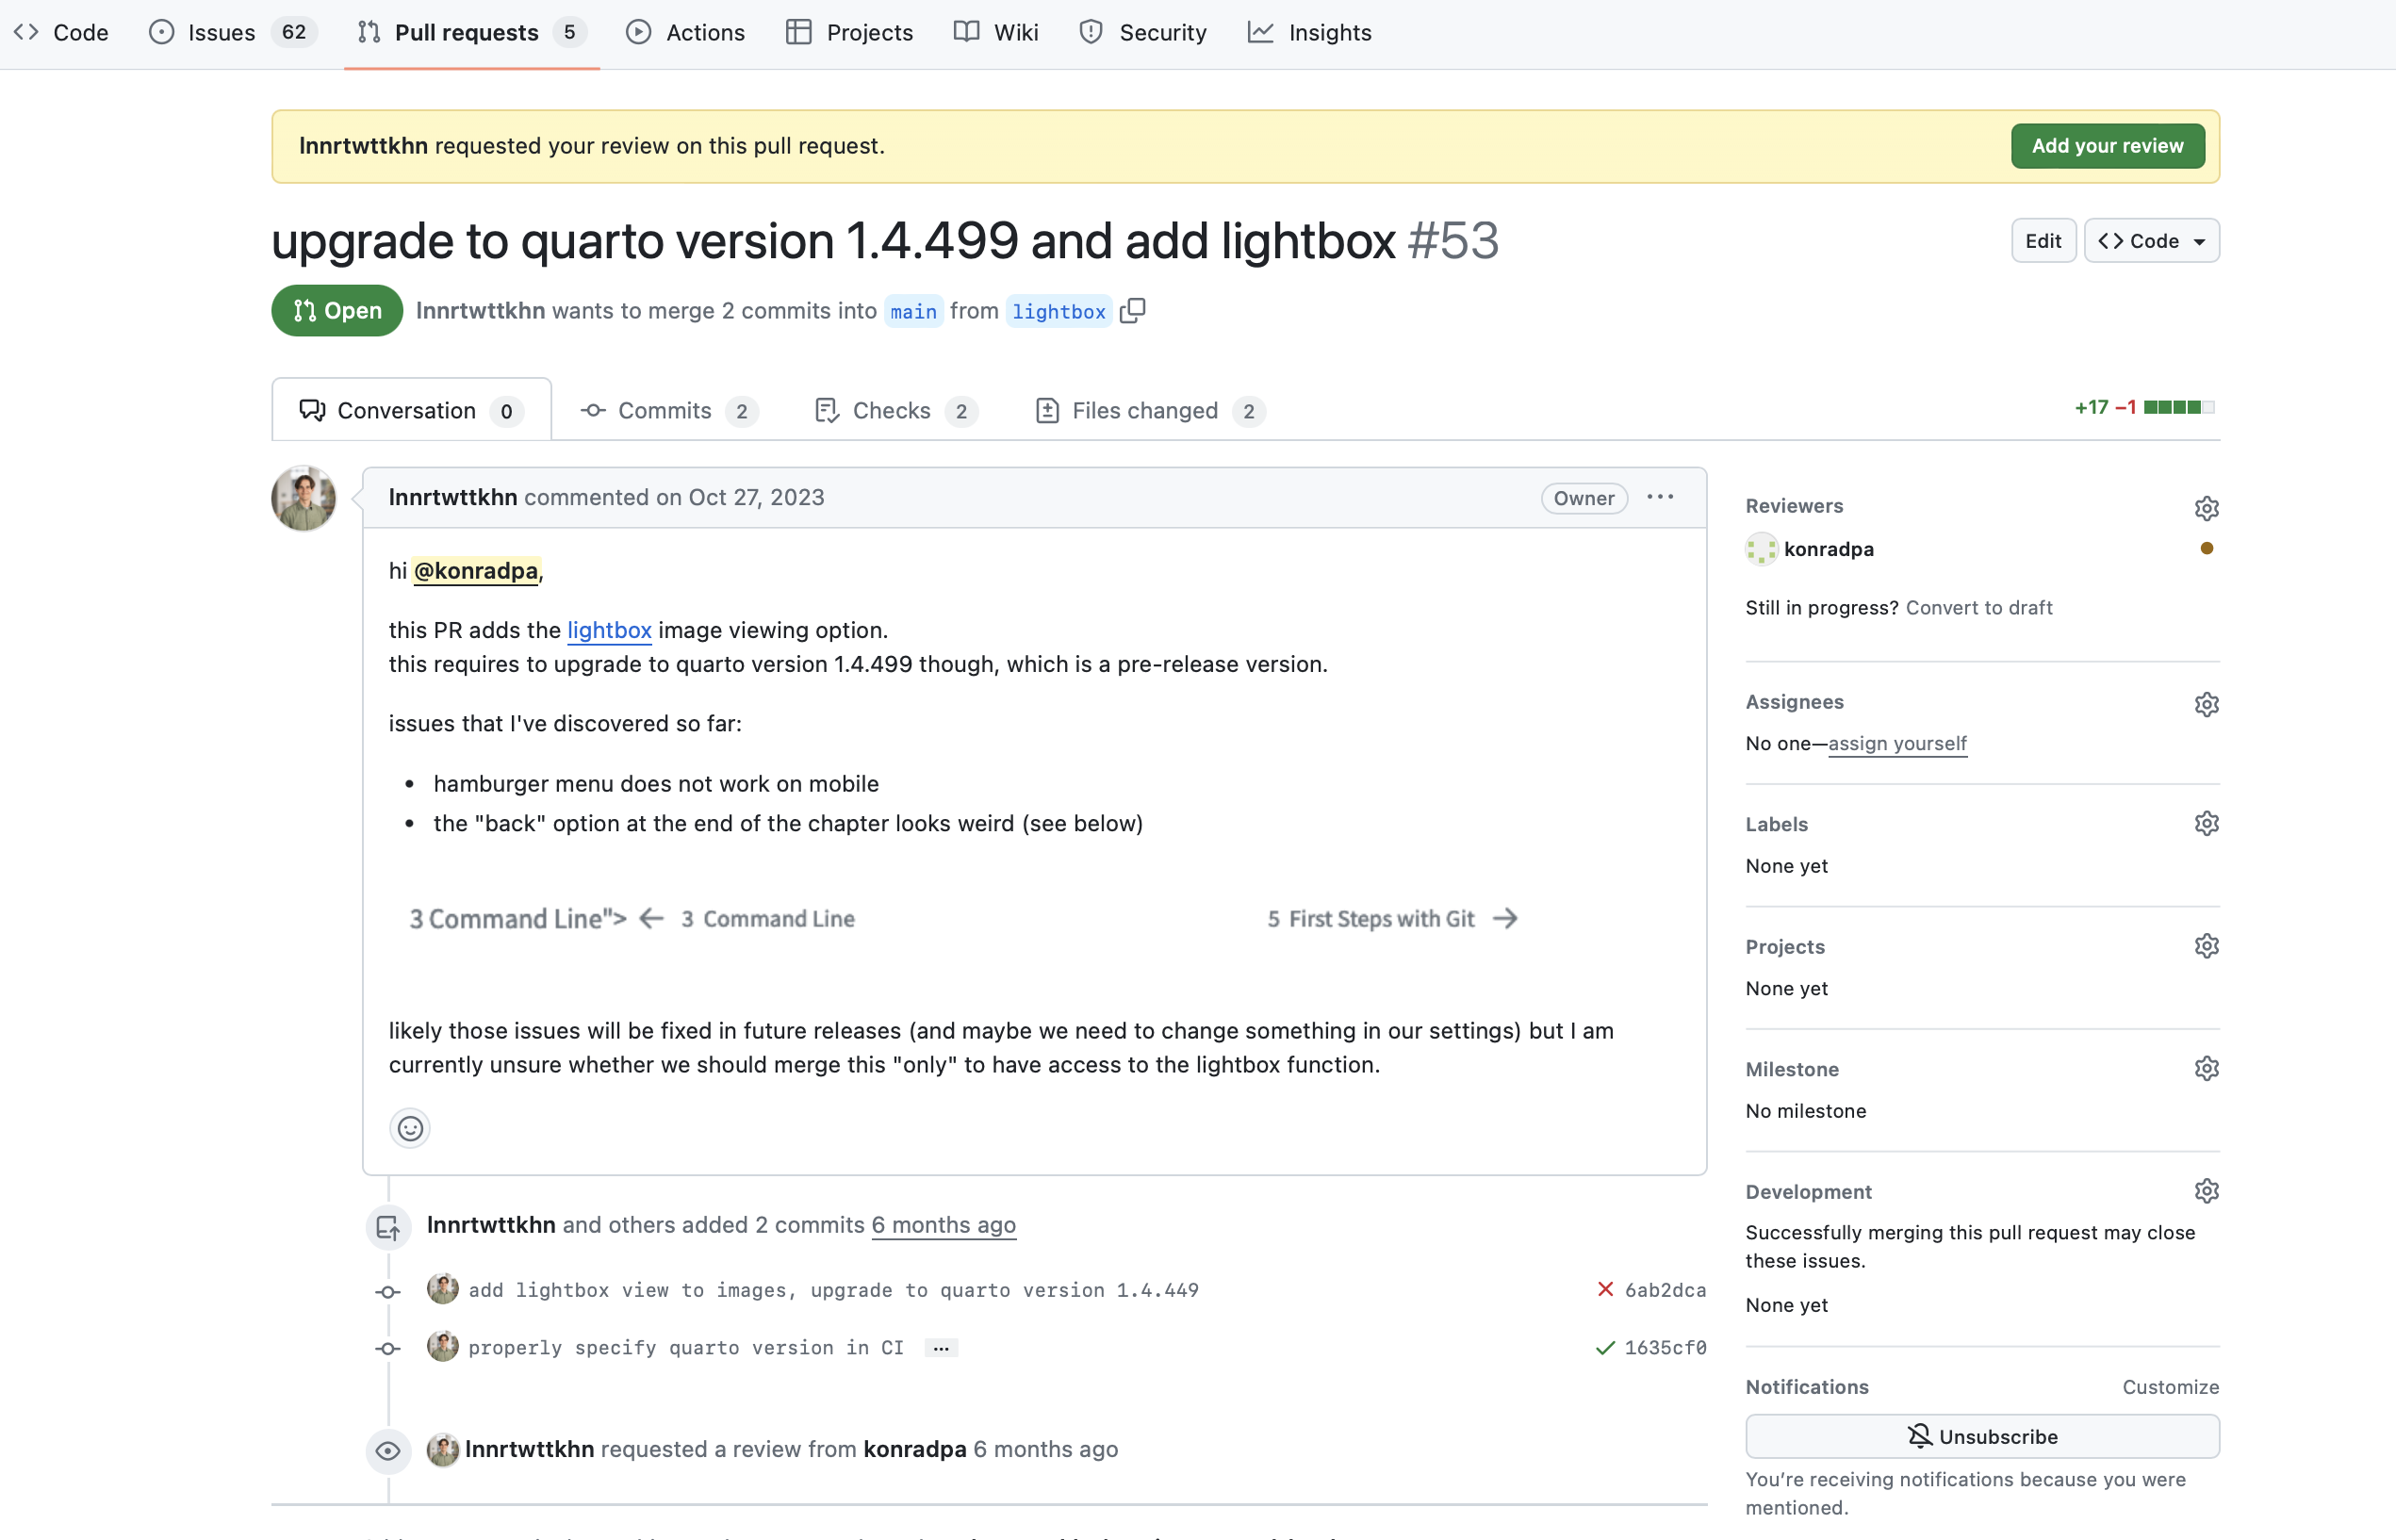
Task: Copy the lightbox branch name icon
Action: [1132, 311]
